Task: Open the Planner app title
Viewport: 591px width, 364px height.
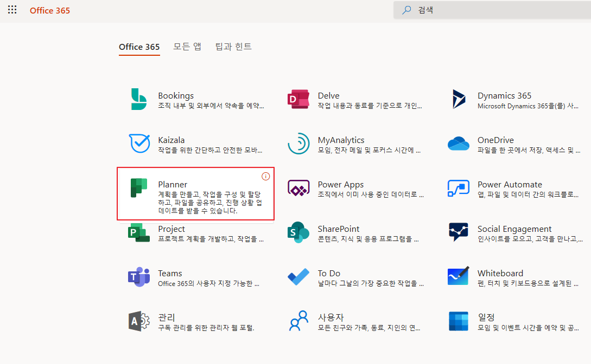Action: tap(173, 184)
